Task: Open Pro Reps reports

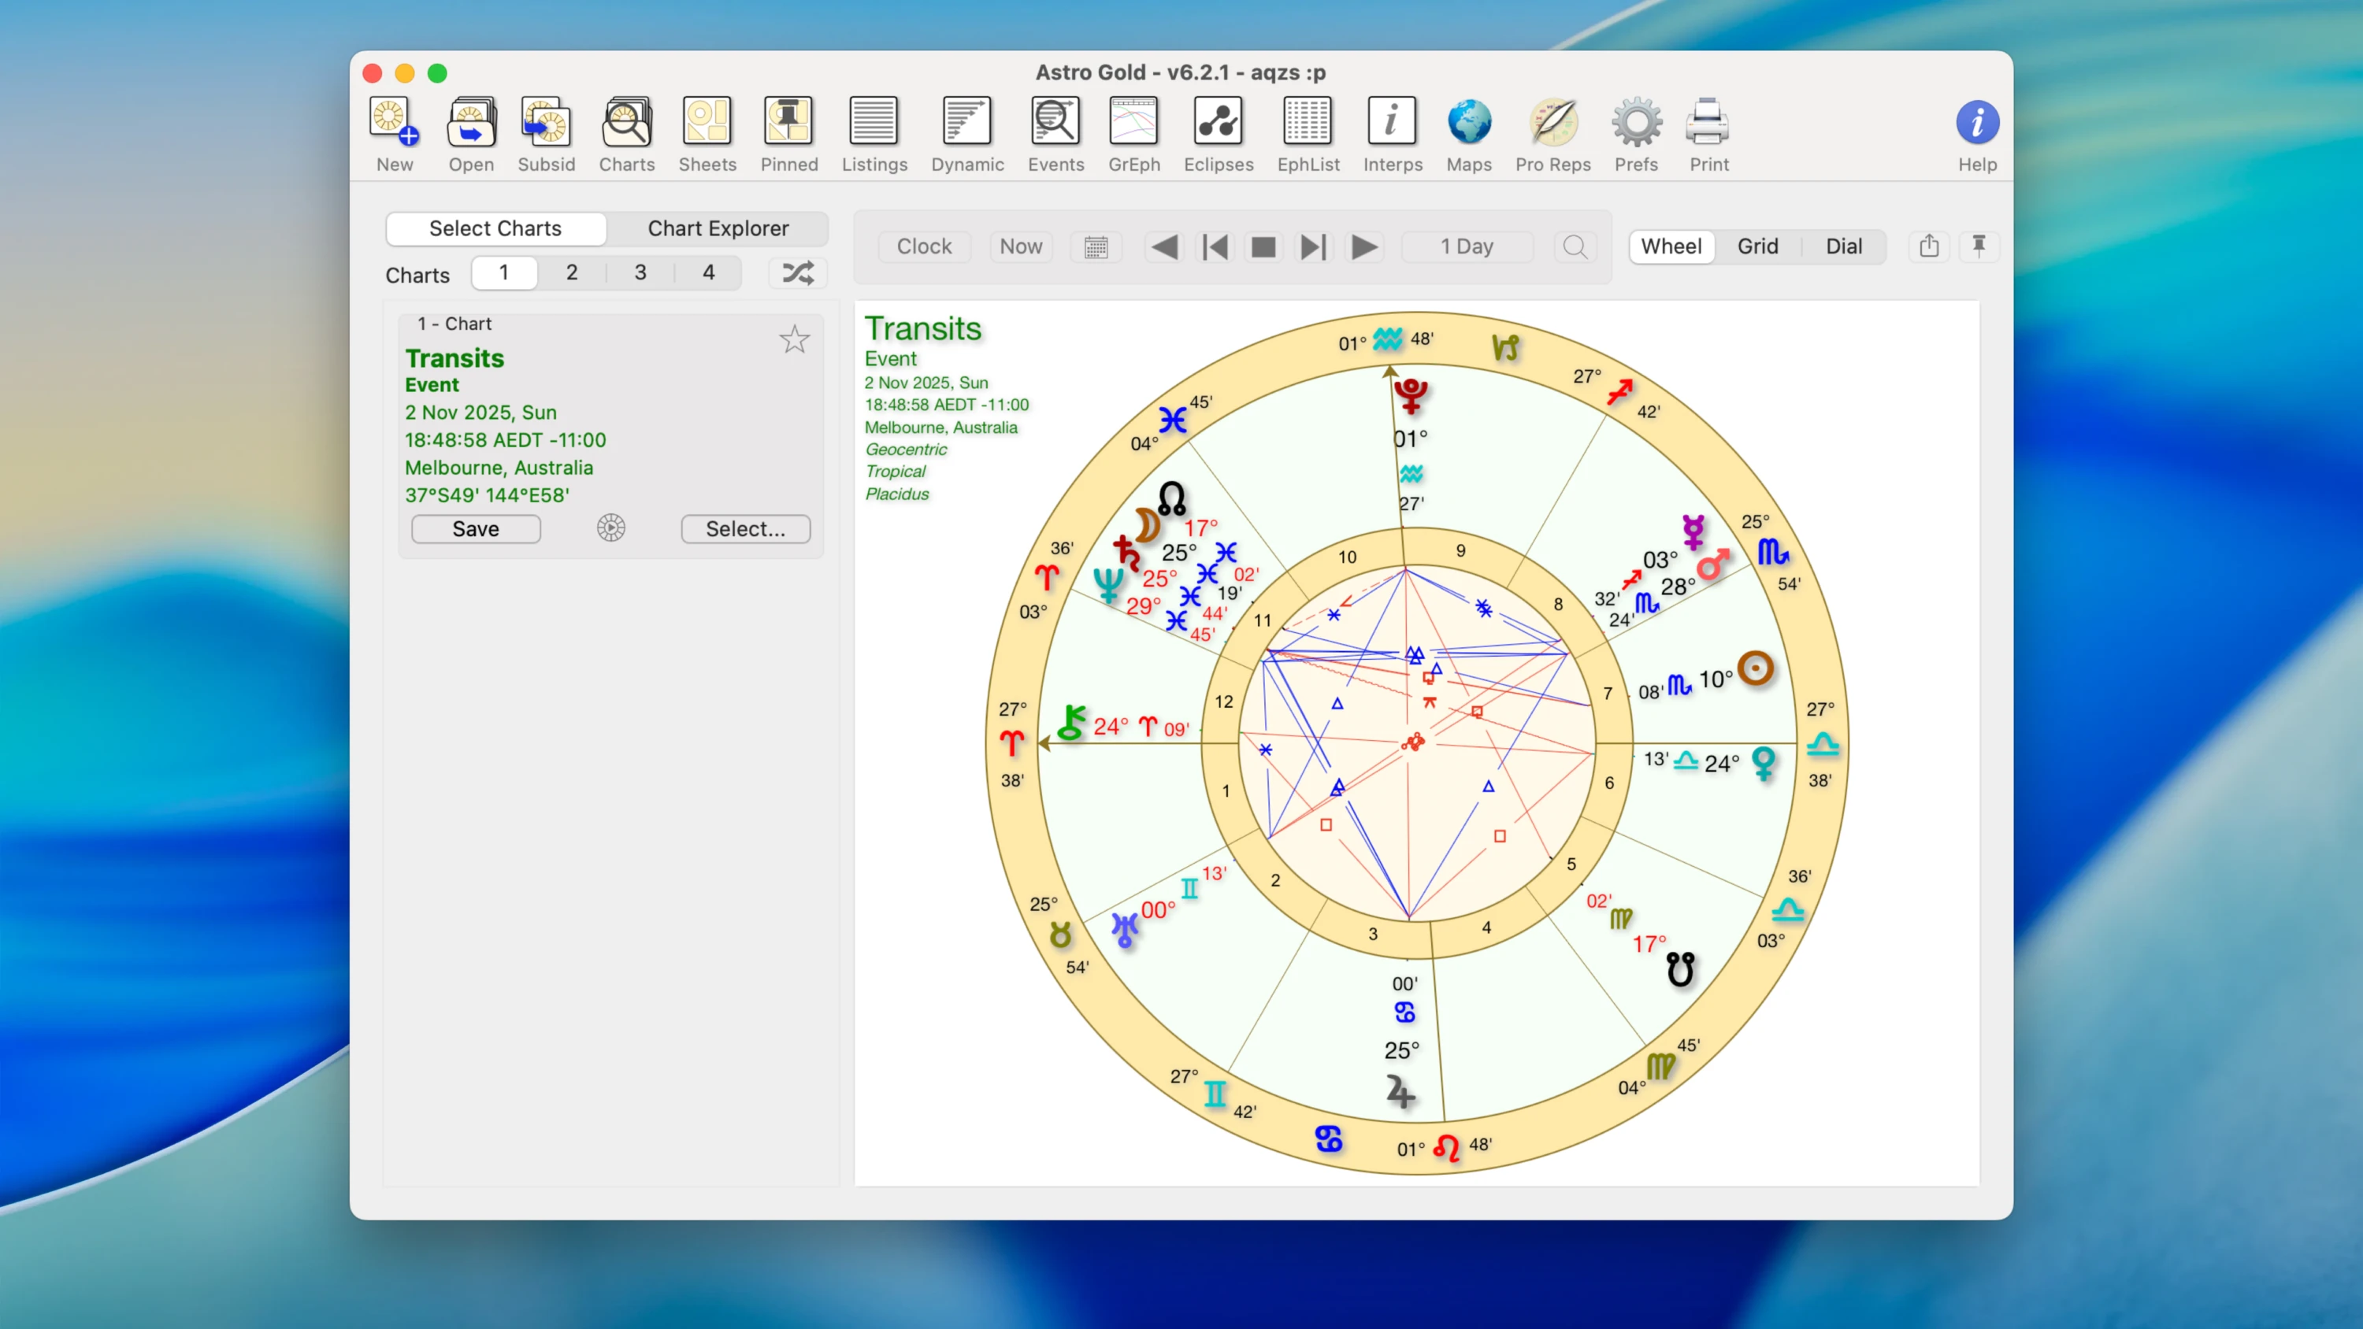Action: (1552, 134)
